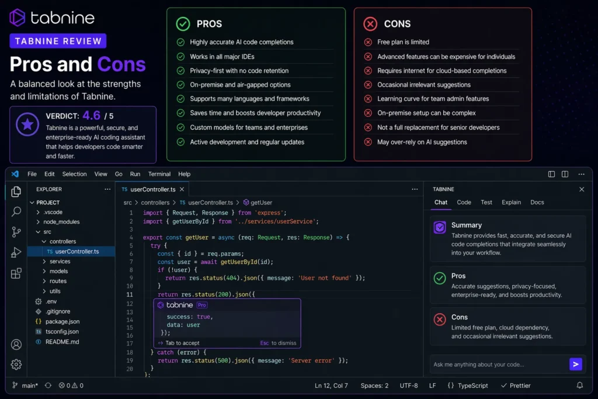Open the Edit menu

click(x=49, y=174)
